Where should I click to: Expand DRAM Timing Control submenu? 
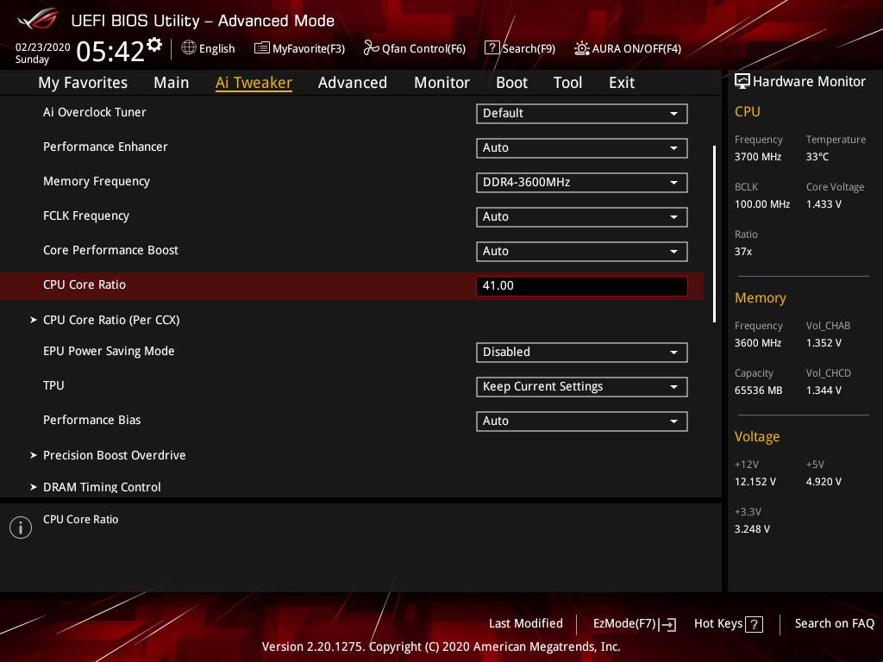coord(96,487)
